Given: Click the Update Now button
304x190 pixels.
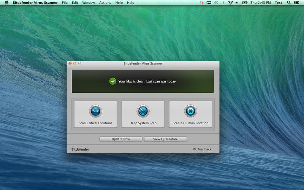Looking at the screenshot, I should coord(121,139).
